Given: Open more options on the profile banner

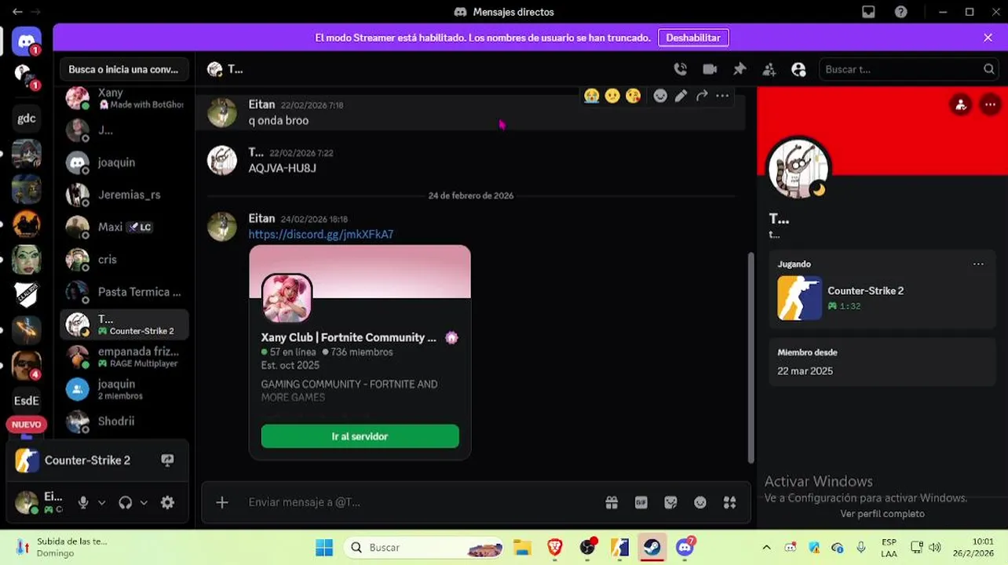Looking at the screenshot, I should pos(990,104).
